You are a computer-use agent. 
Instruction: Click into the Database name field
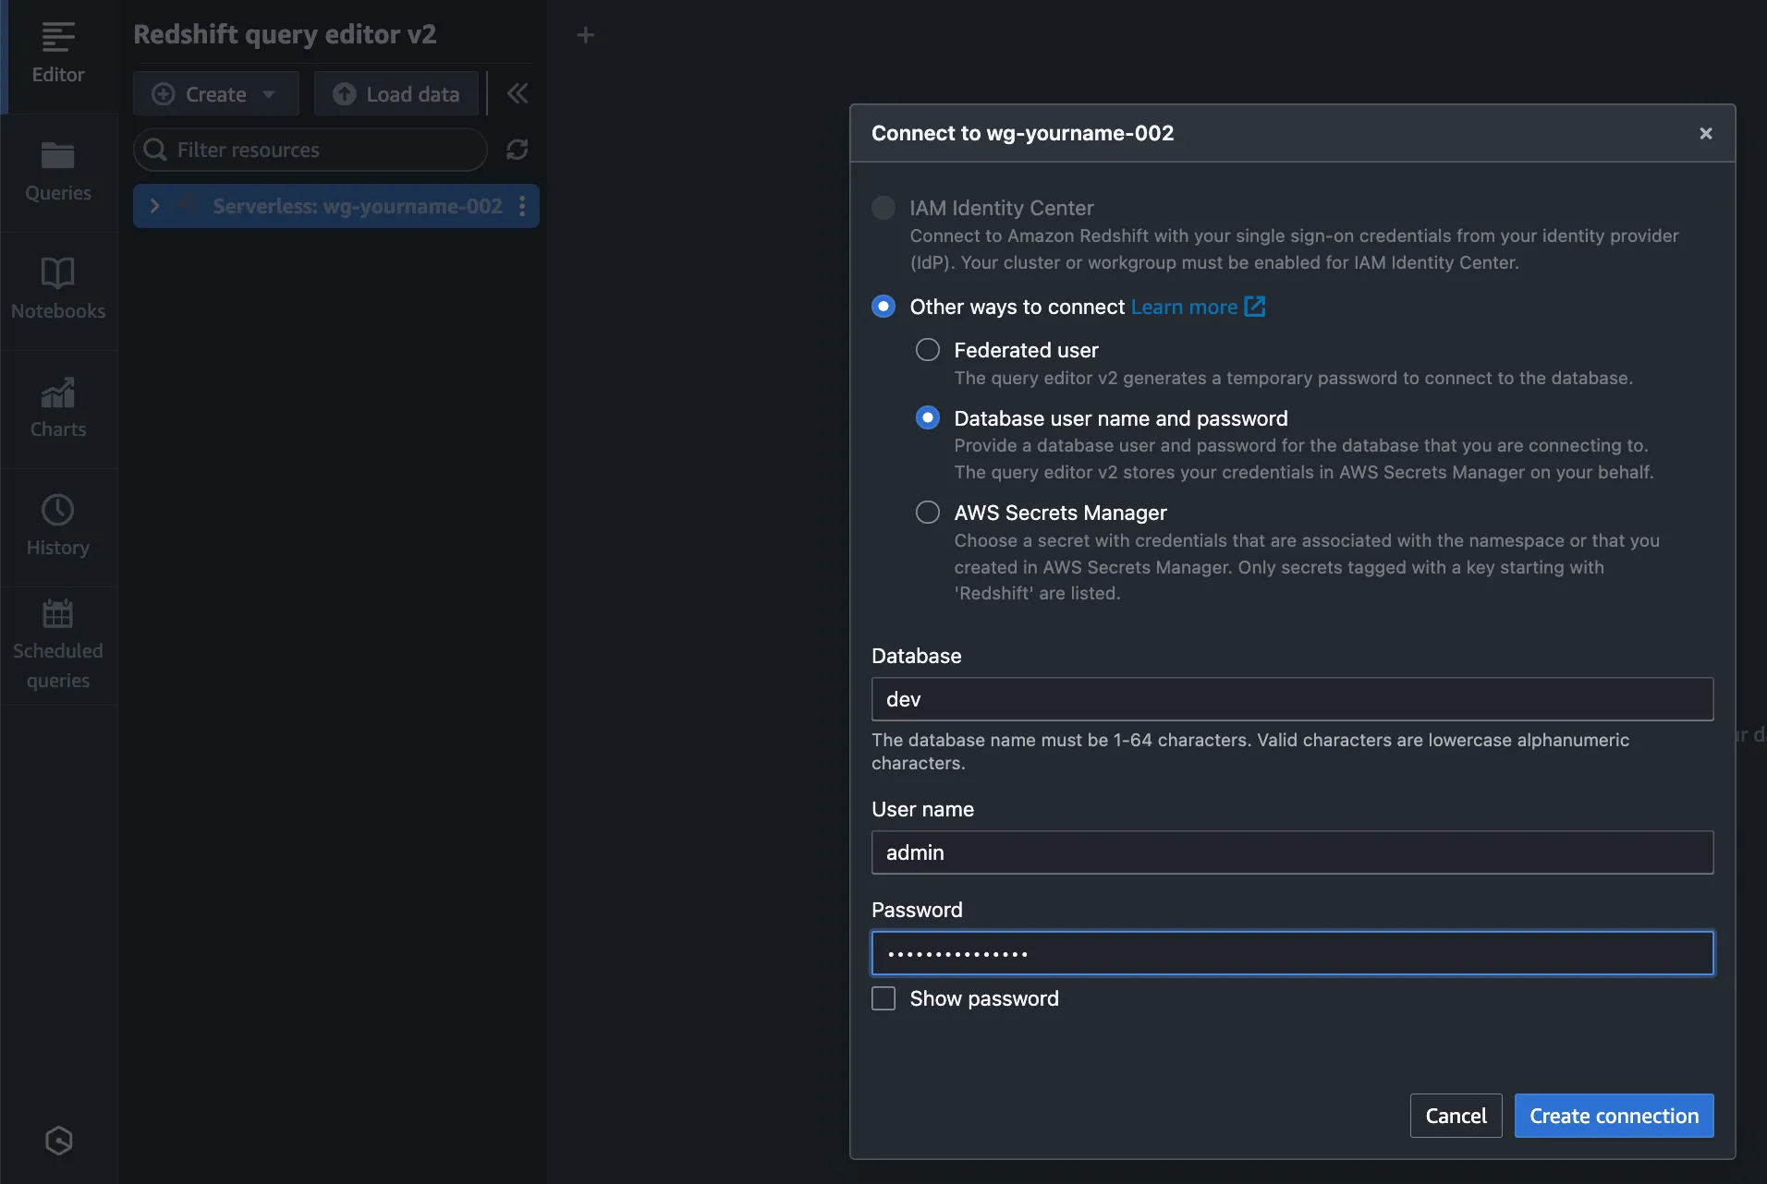(x=1291, y=699)
